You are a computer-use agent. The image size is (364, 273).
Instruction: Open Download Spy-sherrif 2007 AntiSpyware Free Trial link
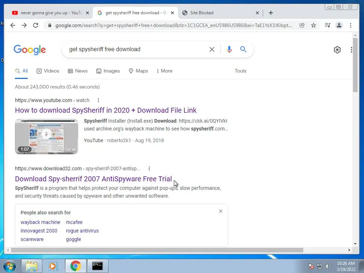(x=93, y=179)
